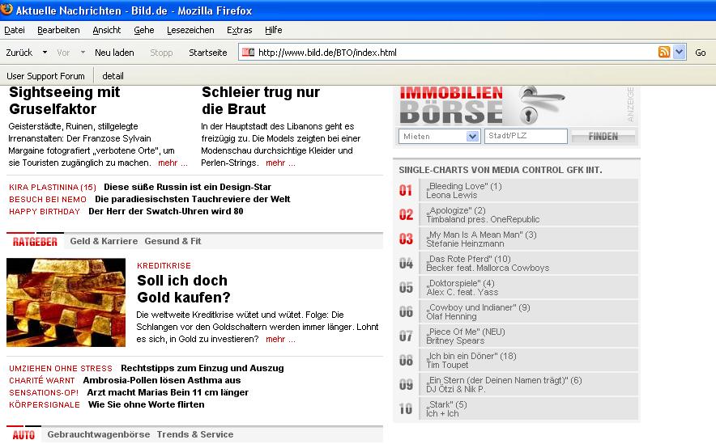716x444 pixels.
Task: Open the Hilfe menu
Action: click(274, 30)
